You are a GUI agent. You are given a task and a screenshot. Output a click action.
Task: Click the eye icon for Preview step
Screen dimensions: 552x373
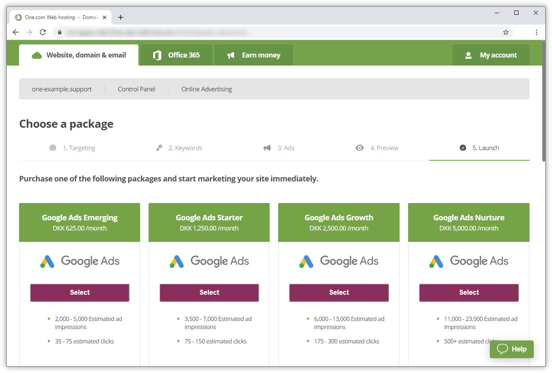(x=359, y=148)
